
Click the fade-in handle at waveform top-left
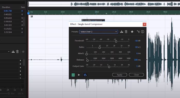(32, 16)
